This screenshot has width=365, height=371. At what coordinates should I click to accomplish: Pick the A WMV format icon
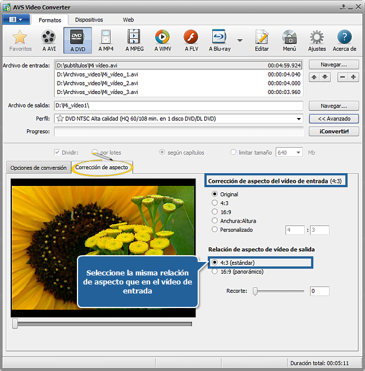[162, 38]
